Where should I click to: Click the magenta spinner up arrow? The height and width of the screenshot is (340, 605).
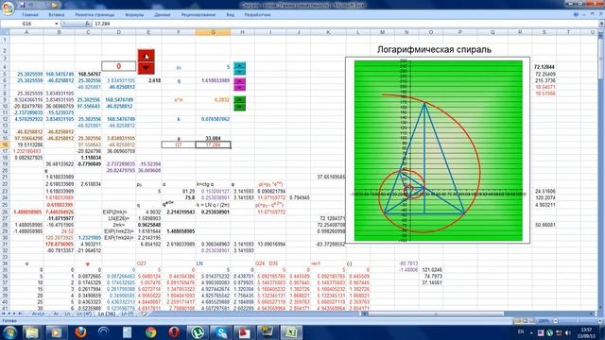pos(239,81)
